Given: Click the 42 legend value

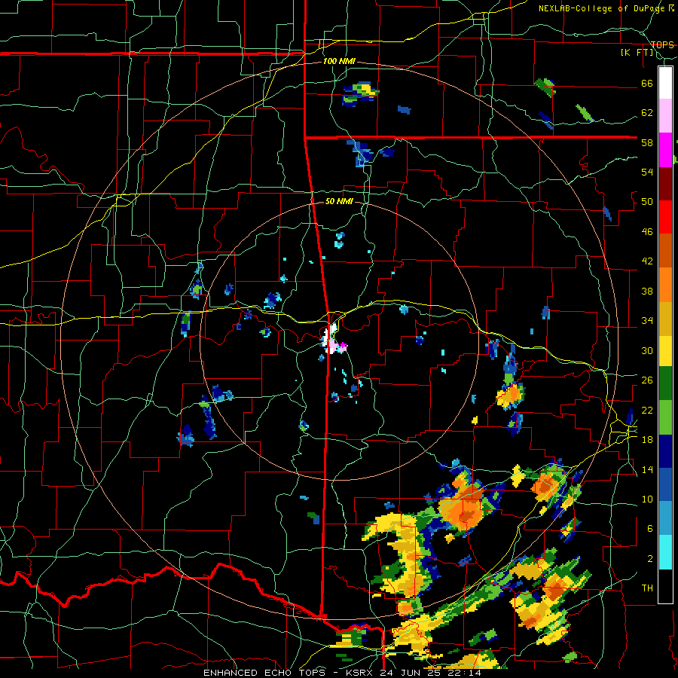Looking at the screenshot, I should pyautogui.click(x=647, y=261).
